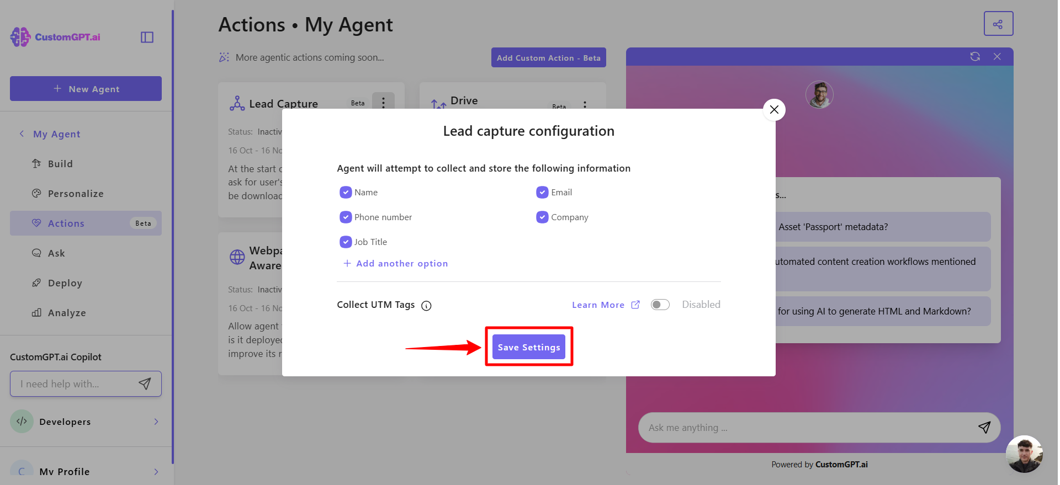The height and width of the screenshot is (485, 1060).
Task: Go back via My Agent chevron
Action: point(22,134)
